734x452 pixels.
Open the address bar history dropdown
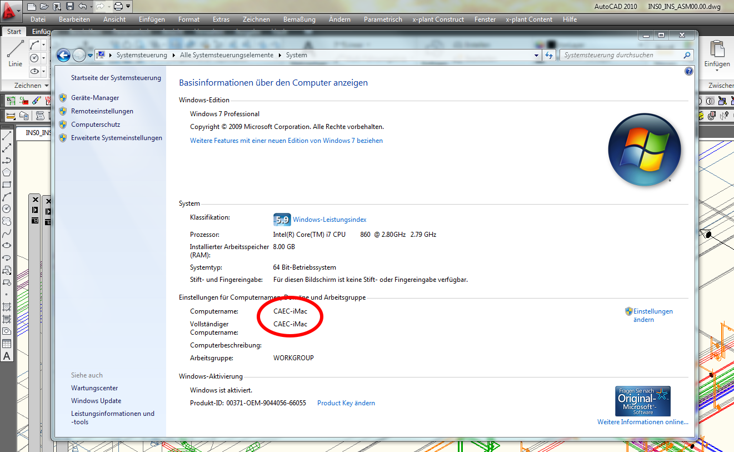536,55
